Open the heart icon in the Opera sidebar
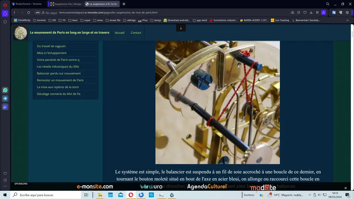 coord(5,174)
